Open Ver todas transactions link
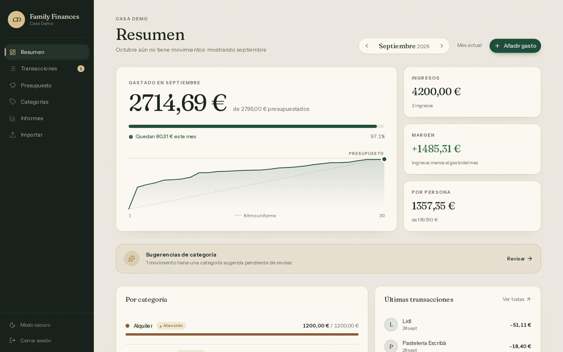This screenshot has width=563, height=352. (x=516, y=299)
